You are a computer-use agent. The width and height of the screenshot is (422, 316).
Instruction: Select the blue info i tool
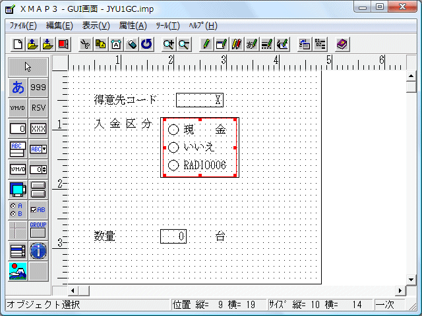[x=38, y=251]
